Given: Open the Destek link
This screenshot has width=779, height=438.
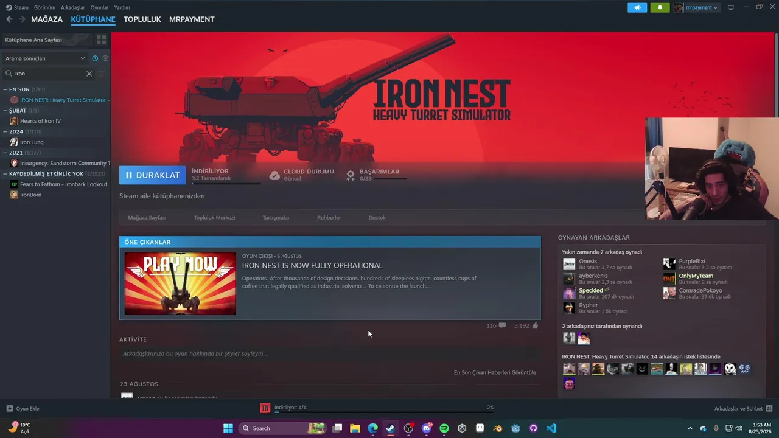Looking at the screenshot, I should (377, 217).
